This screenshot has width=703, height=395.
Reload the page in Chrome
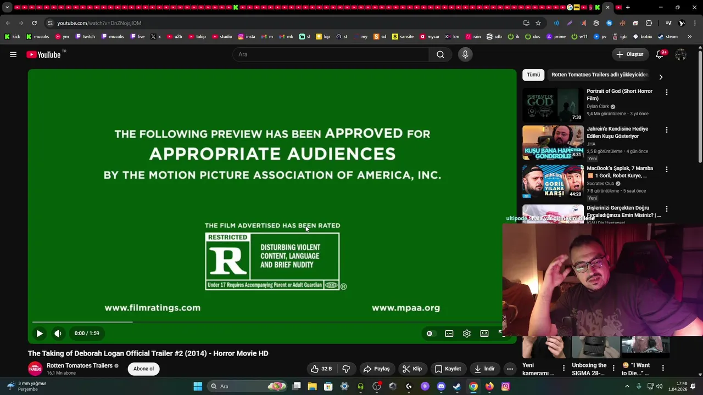[x=34, y=23]
